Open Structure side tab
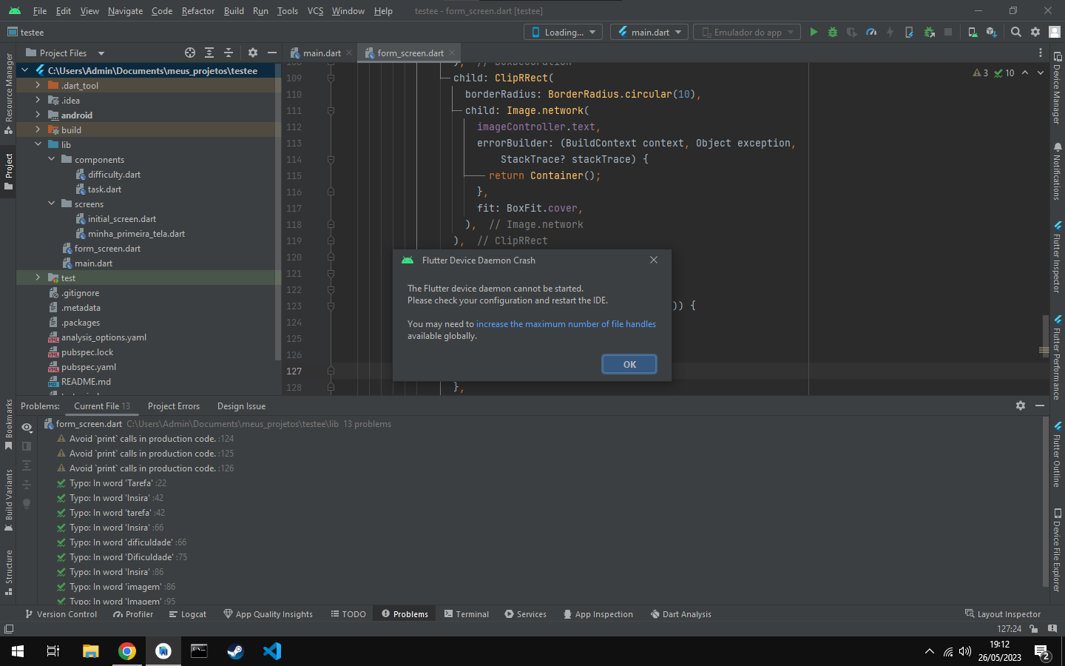1065x666 pixels. pos(9,573)
